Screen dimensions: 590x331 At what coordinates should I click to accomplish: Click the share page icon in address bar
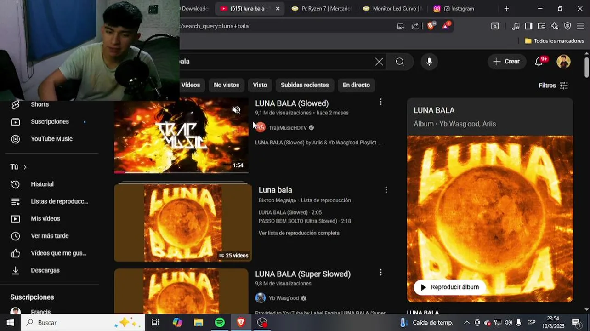click(415, 26)
